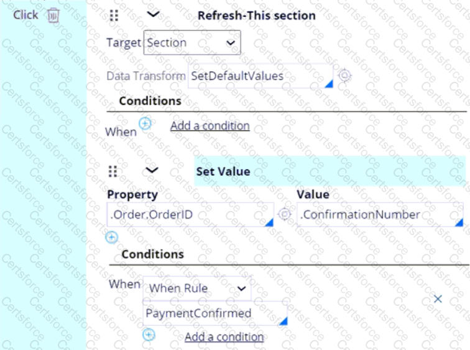Add condition plus icon below PaymentConfirmed
Viewport: 470px width, 350px height.
point(149,334)
